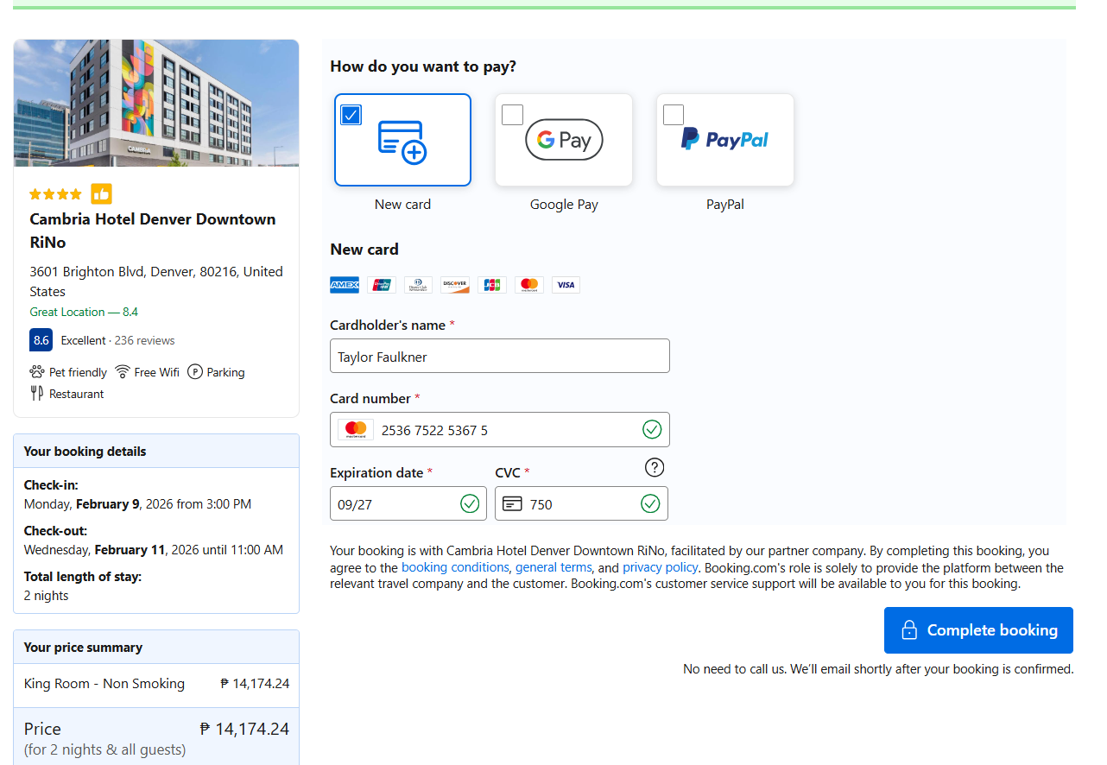This screenshot has height=765, width=1107.
Task: Click the card icon in CVC field
Action: (512, 503)
